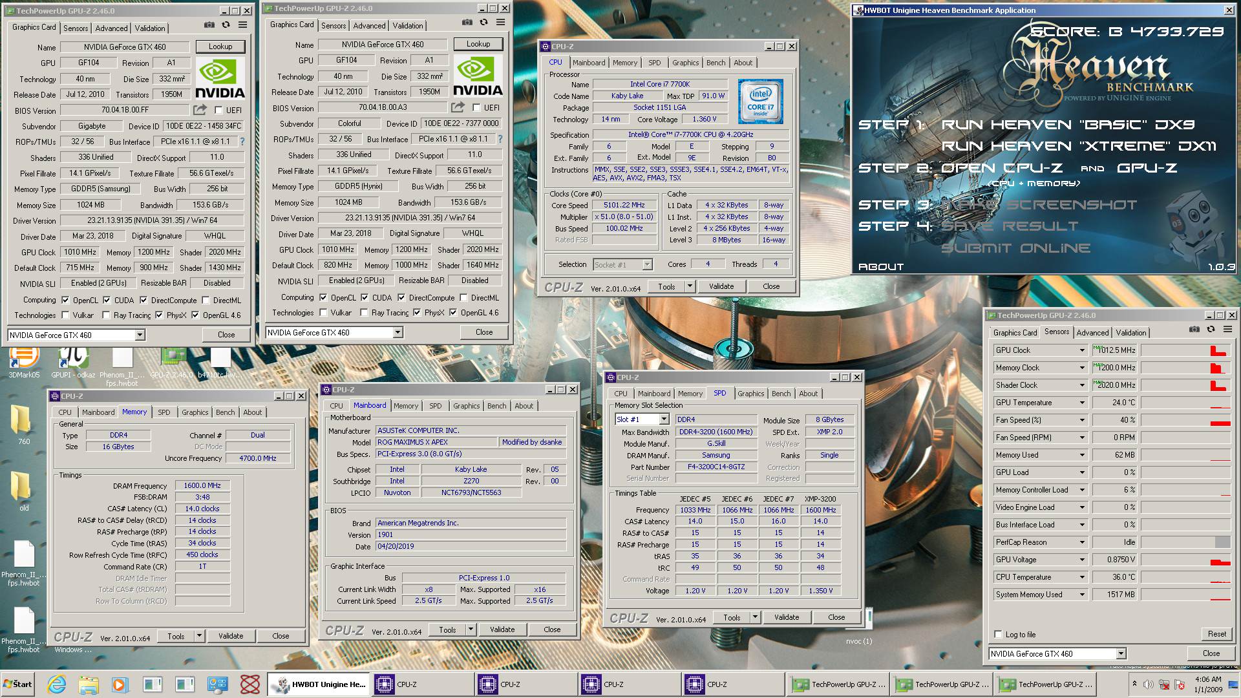Open hamburger menu in first GPU-Z window
The image size is (1241, 698).
pyautogui.click(x=242, y=25)
